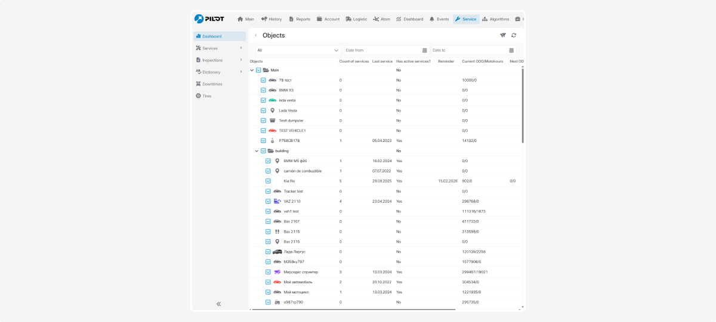
Task: Open Tires in the sidebar
Action: [206, 96]
